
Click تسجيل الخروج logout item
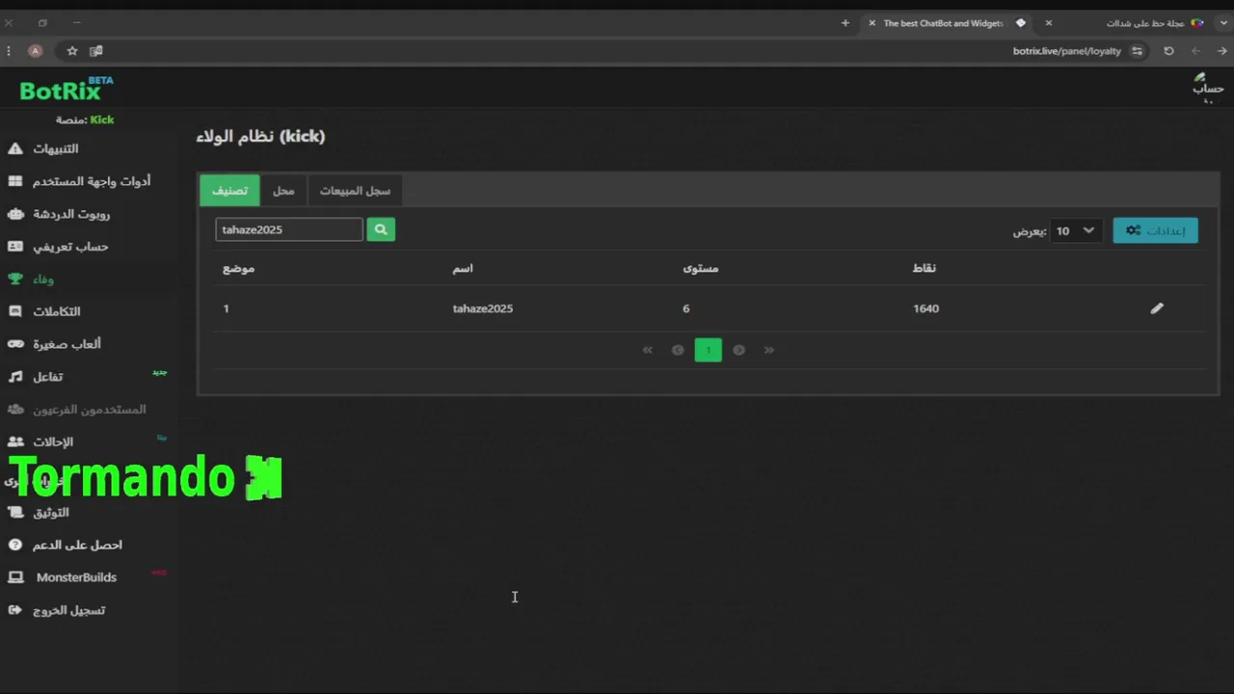click(56, 610)
